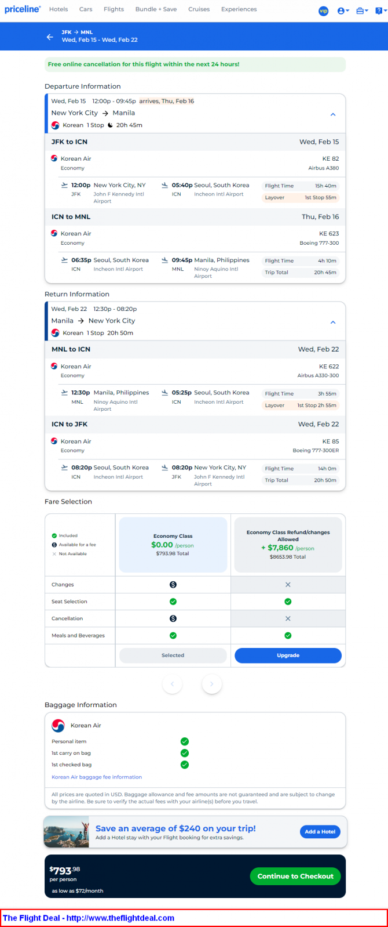Click landing icon beside 05:40p ICN
388x927 pixels.
tap(165, 185)
